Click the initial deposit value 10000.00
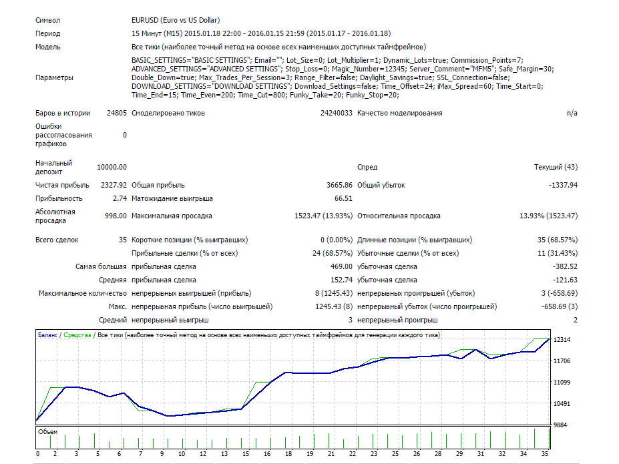 [x=112, y=168]
